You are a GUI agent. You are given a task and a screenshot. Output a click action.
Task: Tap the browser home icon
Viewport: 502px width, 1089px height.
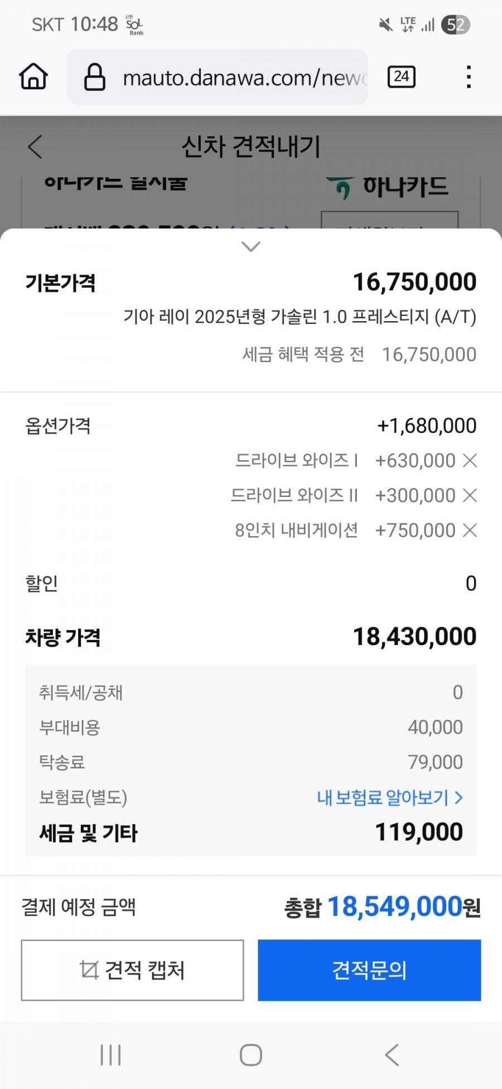[x=33, y=77]
